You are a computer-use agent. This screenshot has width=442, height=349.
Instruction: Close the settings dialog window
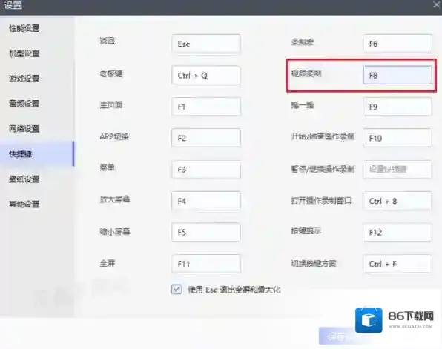point(437,4)
